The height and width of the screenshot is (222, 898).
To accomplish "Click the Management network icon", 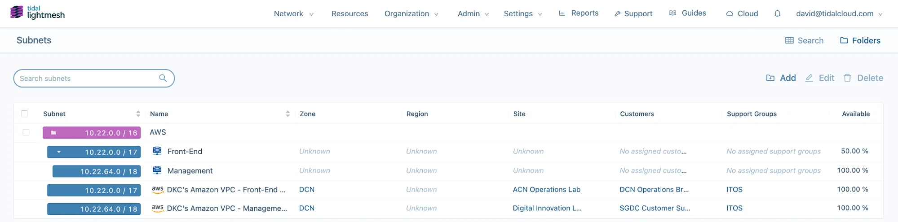I will [x=157, y=170].
